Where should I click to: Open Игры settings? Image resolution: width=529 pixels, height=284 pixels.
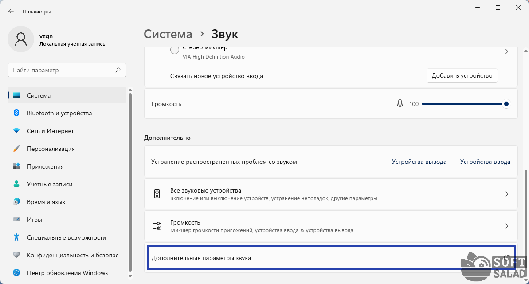(x=67, y=220)
